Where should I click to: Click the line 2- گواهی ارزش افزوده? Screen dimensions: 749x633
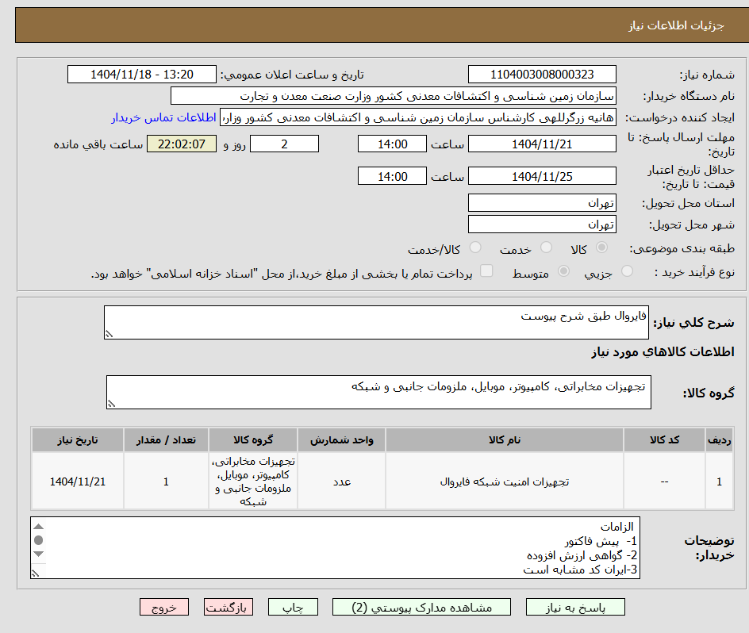pos(582,555)
